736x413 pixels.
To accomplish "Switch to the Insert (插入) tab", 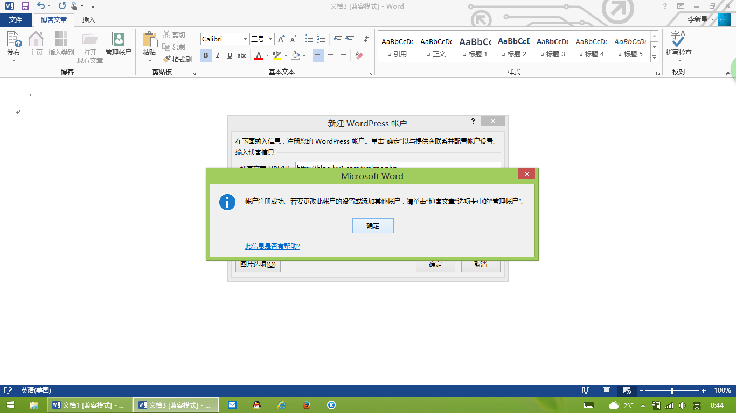I will pyautogui.click(x=88, y=20).
